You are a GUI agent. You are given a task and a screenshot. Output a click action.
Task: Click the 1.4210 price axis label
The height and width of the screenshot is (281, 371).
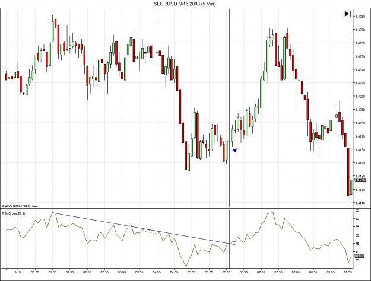pos(360,110)
